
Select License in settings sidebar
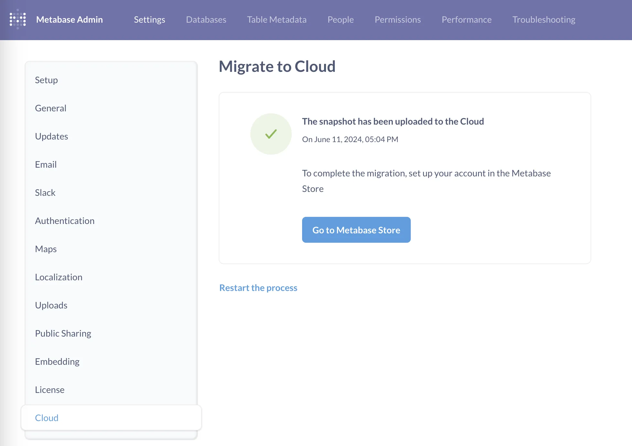(x=49, y=390)
